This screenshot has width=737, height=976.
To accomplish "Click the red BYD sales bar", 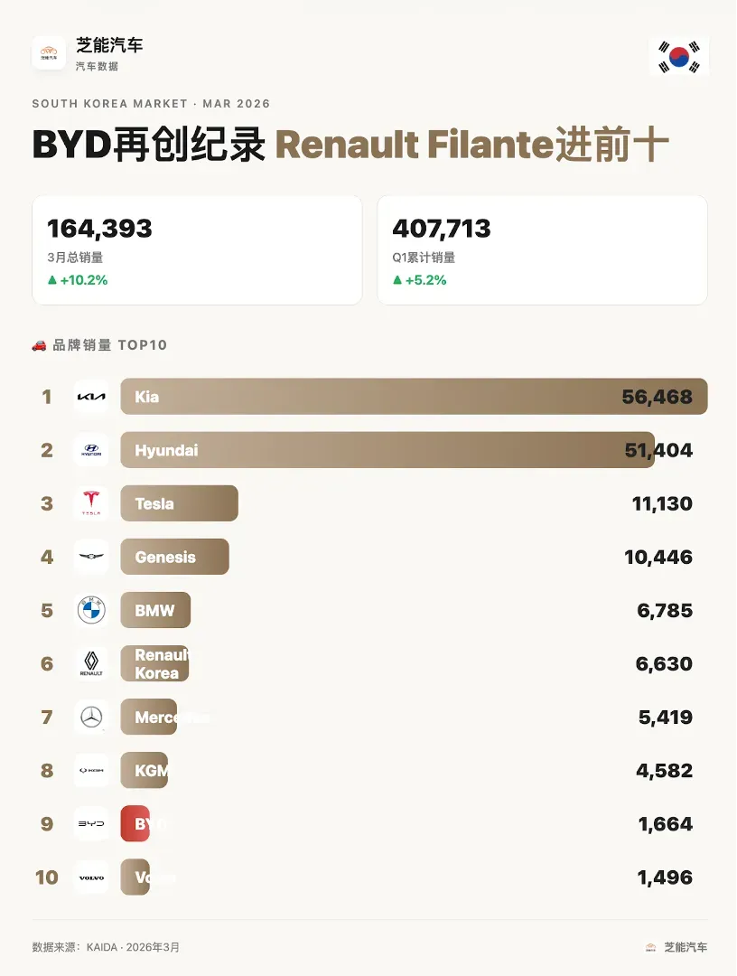I will [x=135, y=824].
